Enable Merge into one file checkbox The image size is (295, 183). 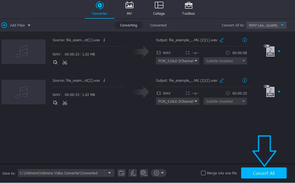[203, 173]
